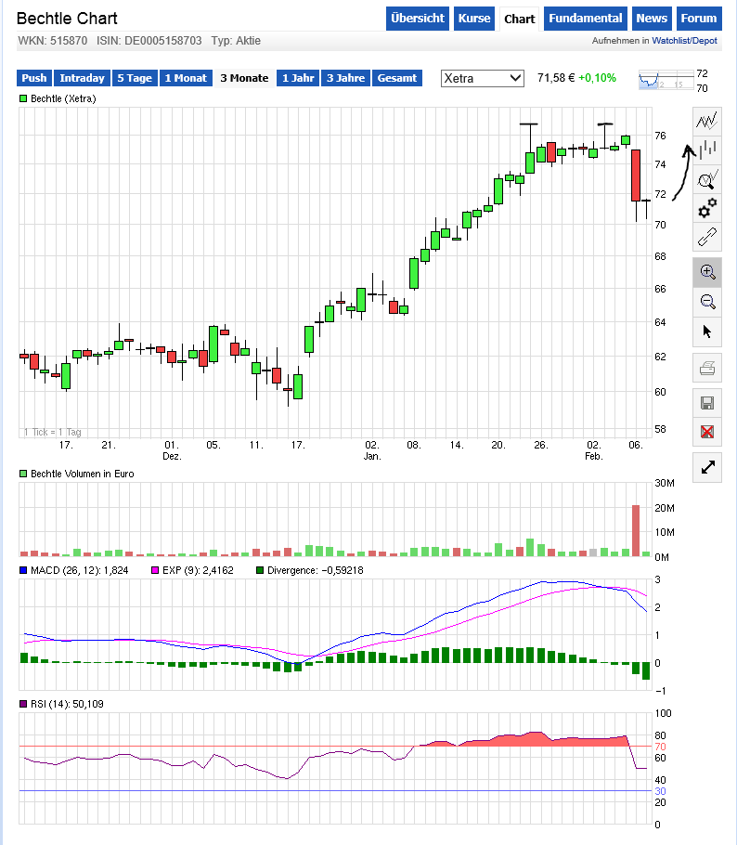Click the dark green Divergence legend swatch
This screenshot has height=845, width=737.
tap(260, 570)
